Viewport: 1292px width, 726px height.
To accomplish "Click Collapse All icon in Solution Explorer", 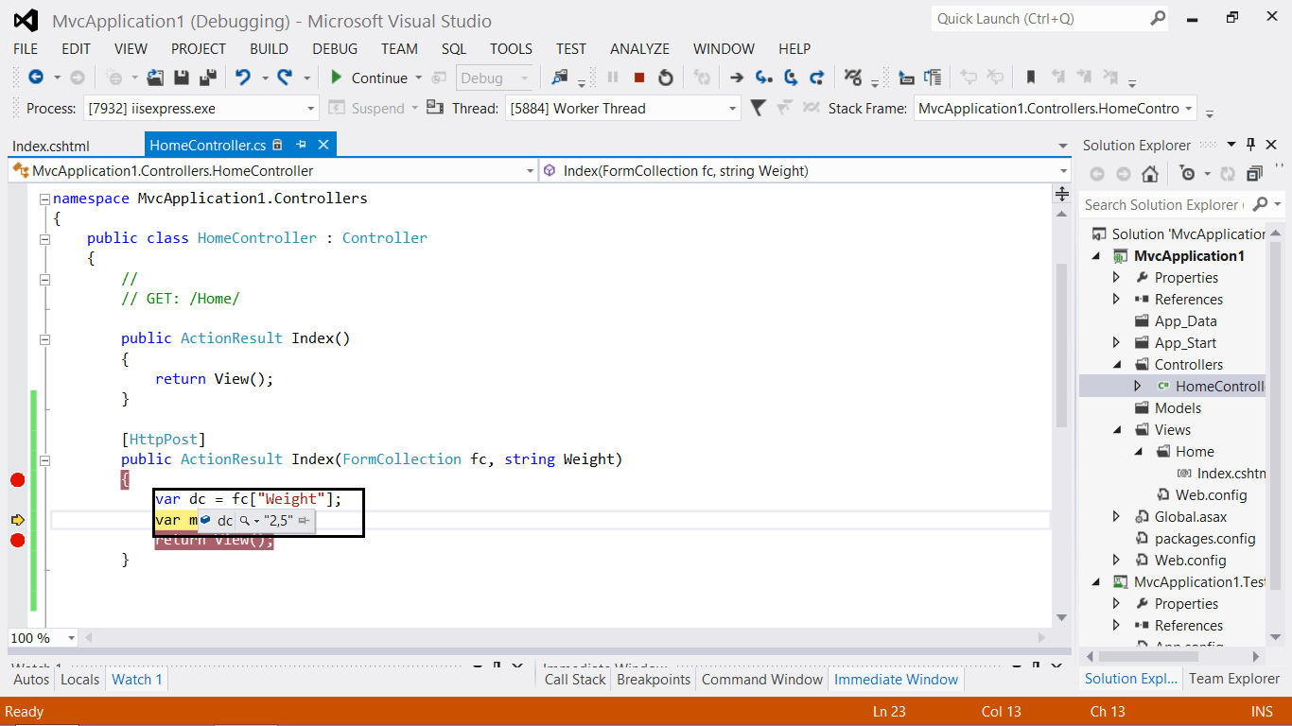I will [x=1254, y=174].
